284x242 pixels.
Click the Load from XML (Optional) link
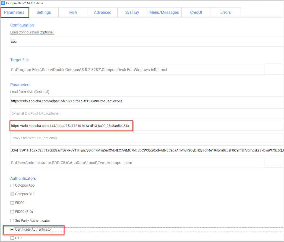click(30, 92)
